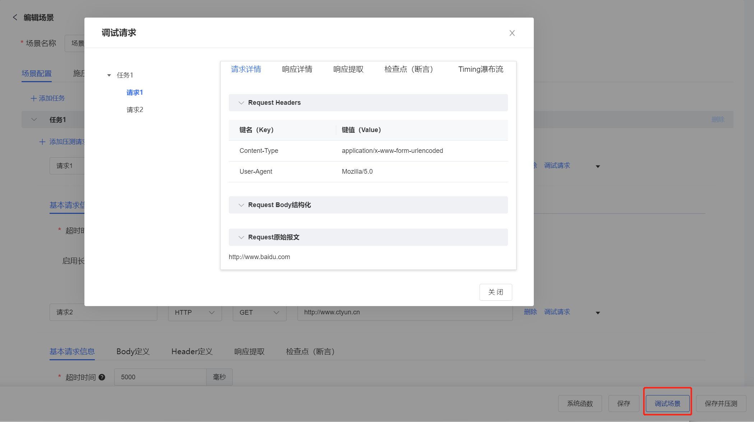Image resolution: width=754 pixels, height=422 pixels.
Task: Select 请求1 in the task tree
Action: 135,93
